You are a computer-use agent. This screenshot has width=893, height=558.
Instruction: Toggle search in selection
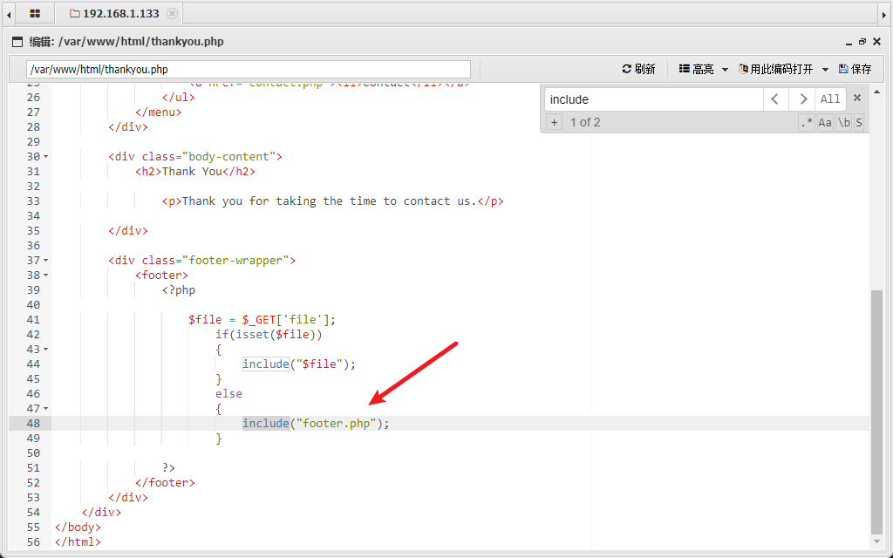(x=859, y=122)
